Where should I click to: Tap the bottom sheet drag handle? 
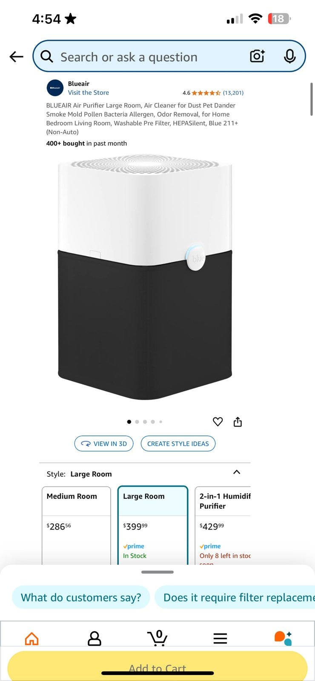pyautogui.click(x=157, y=572)
